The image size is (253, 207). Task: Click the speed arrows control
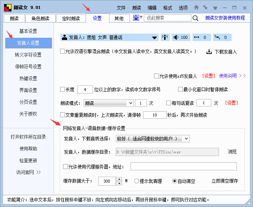point(201,37)
